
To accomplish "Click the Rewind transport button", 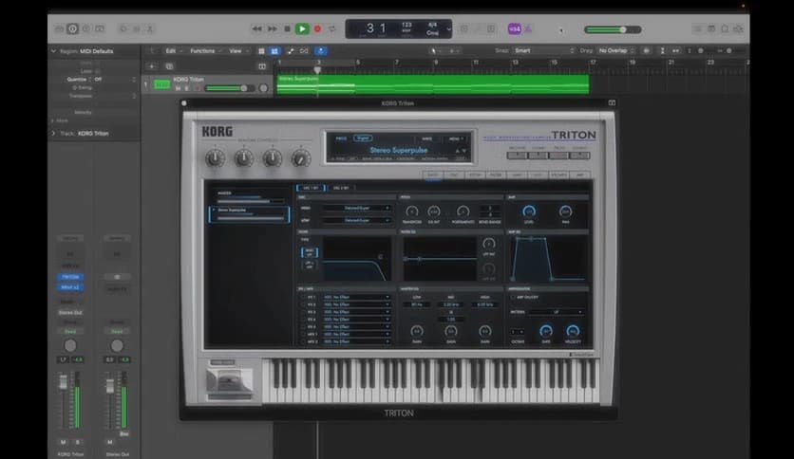I will click(x=257, y=28).
